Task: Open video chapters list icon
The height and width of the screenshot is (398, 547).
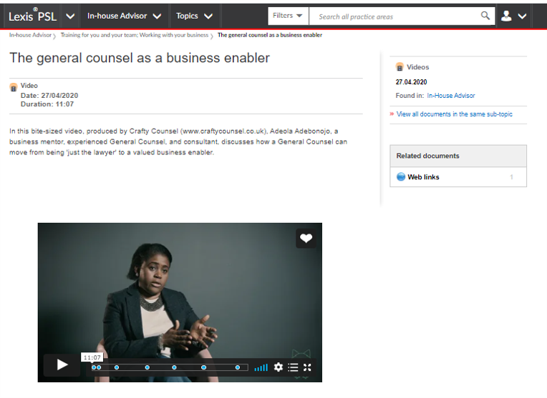Action: 293,367
